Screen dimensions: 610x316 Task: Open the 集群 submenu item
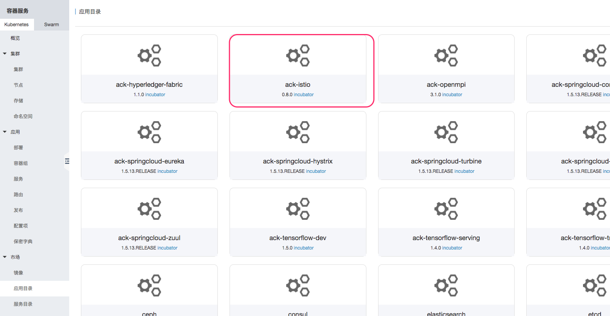coord(18,69)
